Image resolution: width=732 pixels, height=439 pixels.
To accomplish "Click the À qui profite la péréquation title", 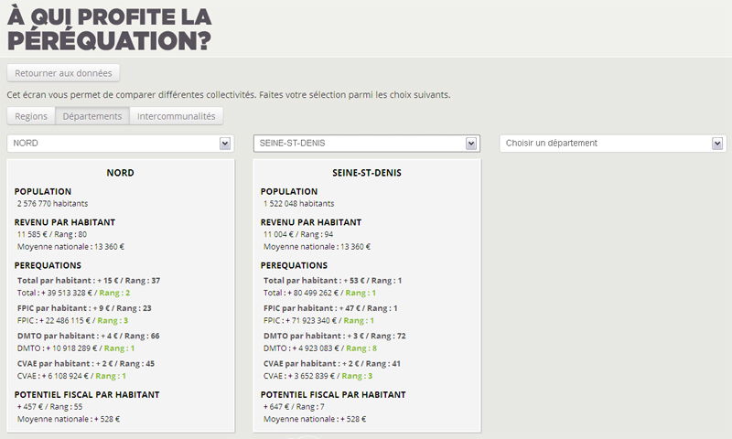I will tap(110, 29).
